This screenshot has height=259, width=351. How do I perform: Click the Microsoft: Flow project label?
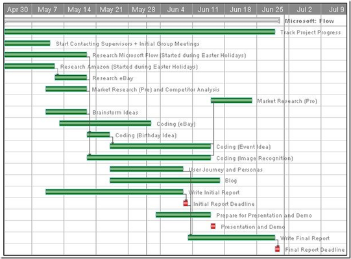click(309, 21)
